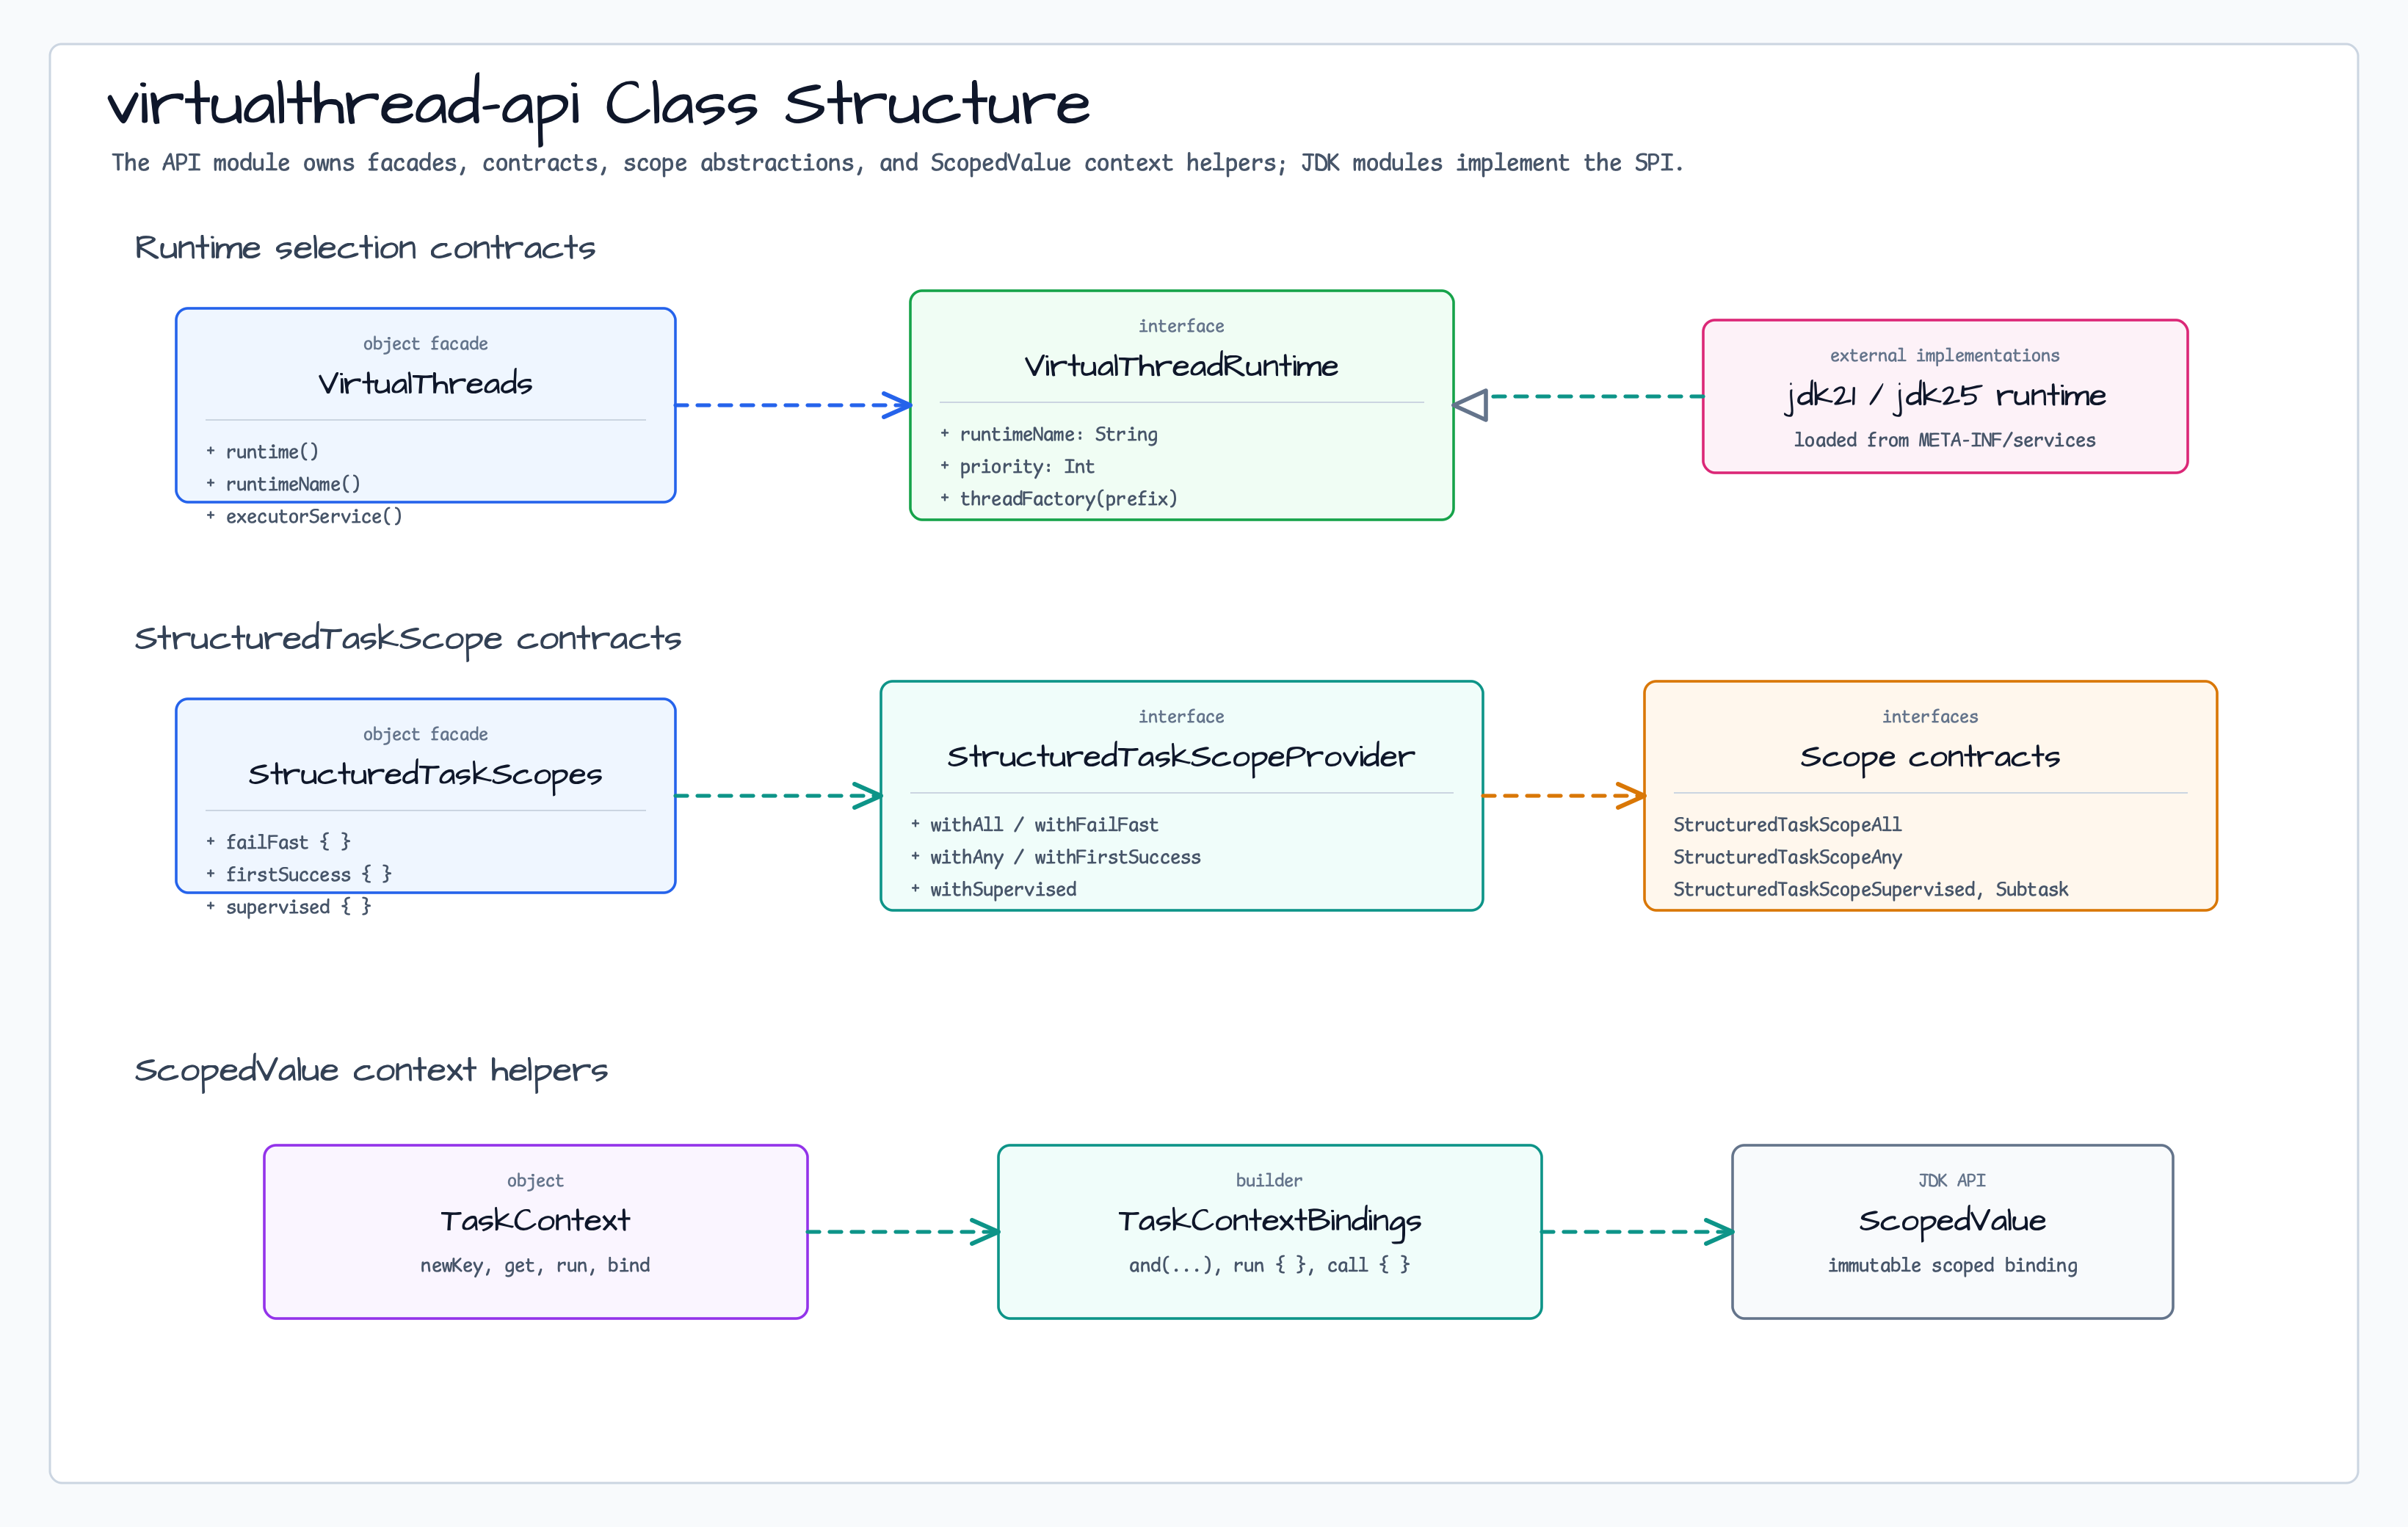Click the 'JDK API' label

[1952, 1180]
